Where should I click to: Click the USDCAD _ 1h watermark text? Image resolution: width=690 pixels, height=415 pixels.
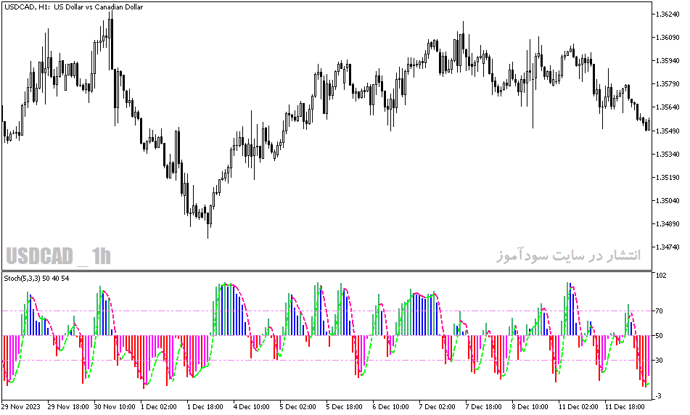coord(58,255)
